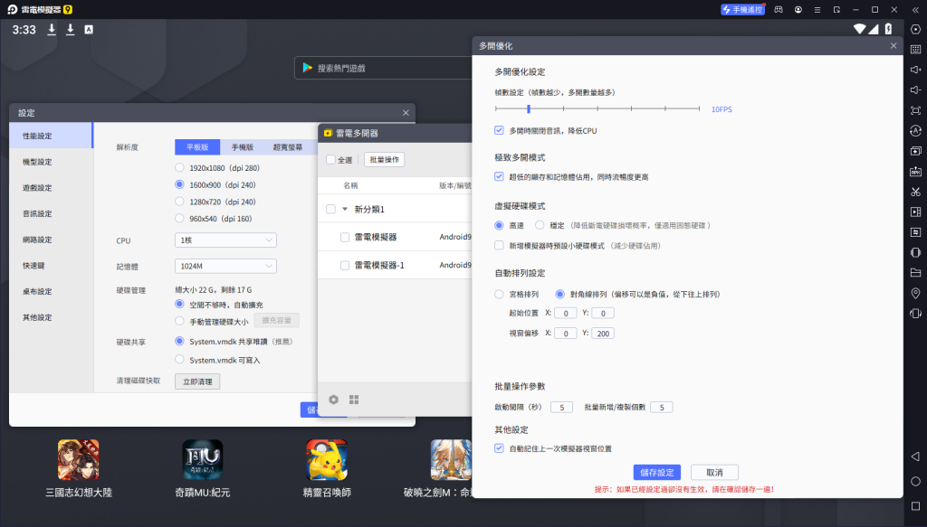Image resolution: width=927 pixels, height=527 pixels.
Task: Switch to 超寬螢幕 resolution tab
Action: (x=287, y=147)
